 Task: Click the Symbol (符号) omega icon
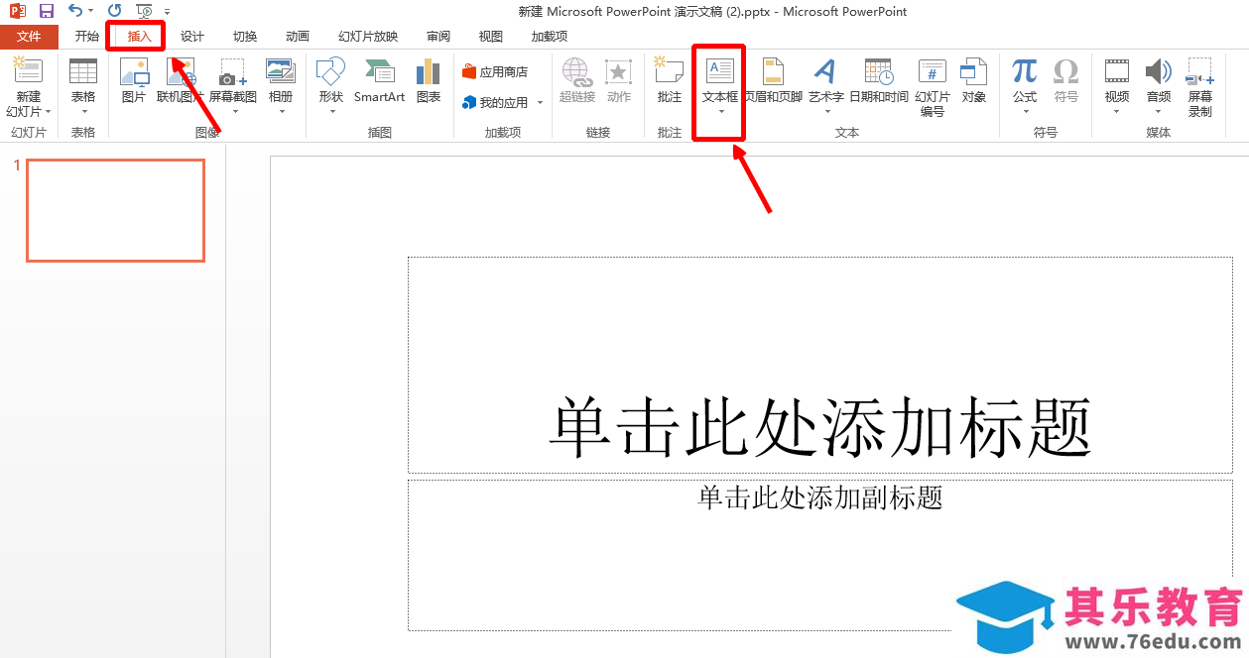pos(1066,71)
